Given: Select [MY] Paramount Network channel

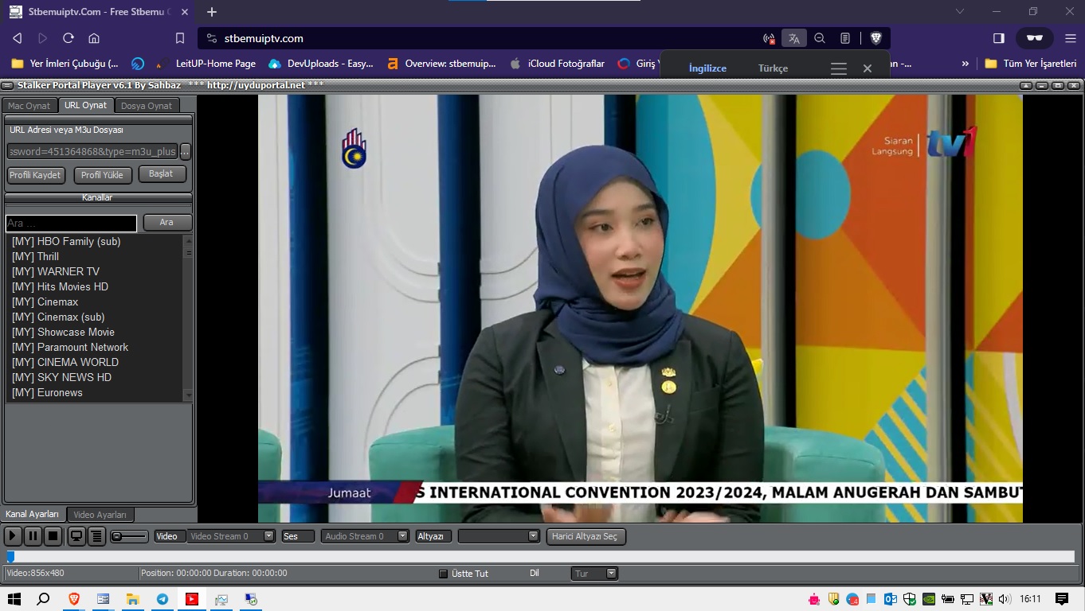Looking at the screenshot, I should pos(95,347).
